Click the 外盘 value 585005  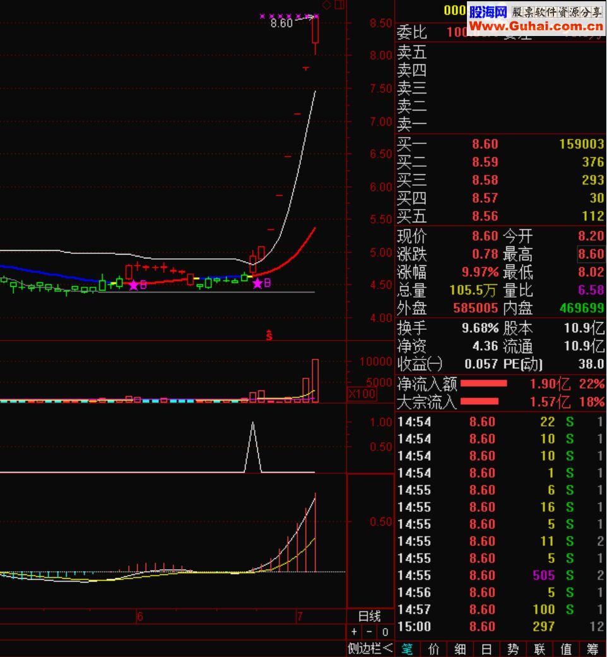pos(476,308)
